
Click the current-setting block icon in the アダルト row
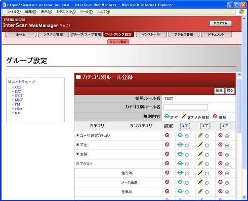click(x=167, y=163)
